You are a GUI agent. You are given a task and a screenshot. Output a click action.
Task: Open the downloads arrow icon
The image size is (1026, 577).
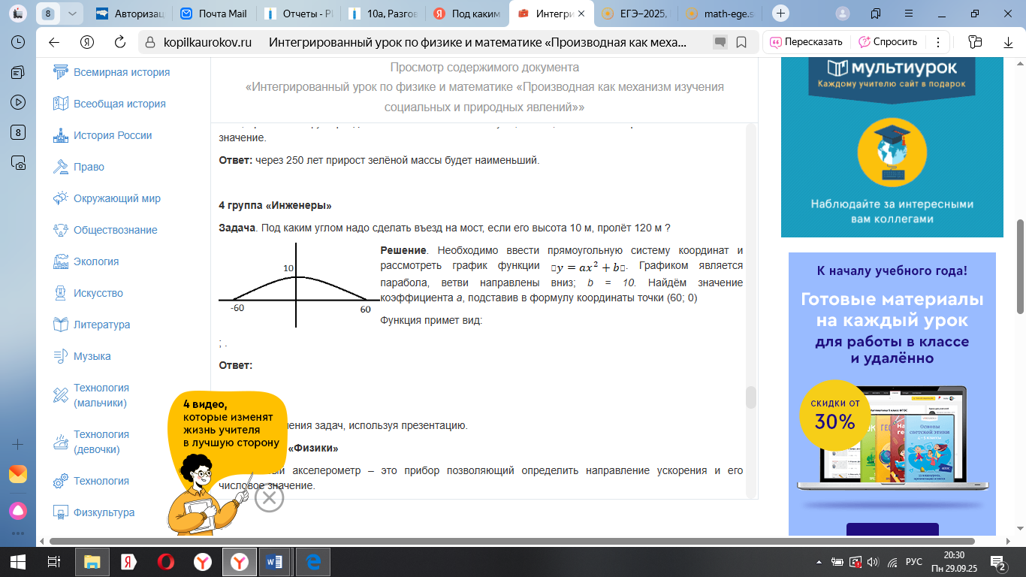coord(1009,42)
